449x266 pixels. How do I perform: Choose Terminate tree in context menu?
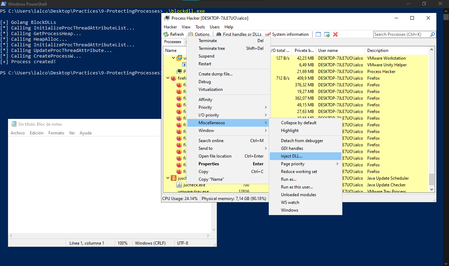point(228,48)
